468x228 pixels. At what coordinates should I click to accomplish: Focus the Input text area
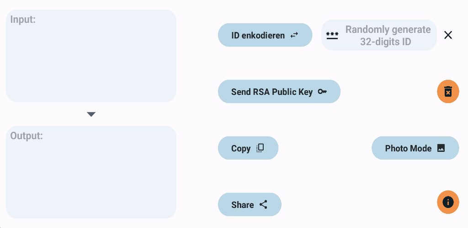tap(91, 56)
